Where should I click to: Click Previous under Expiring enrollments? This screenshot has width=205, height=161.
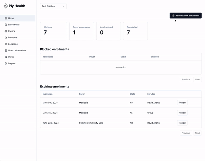[186, 133]
